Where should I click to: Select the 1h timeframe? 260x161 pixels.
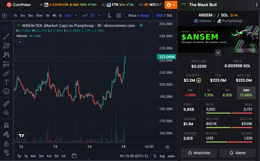(x=47, y=16)
